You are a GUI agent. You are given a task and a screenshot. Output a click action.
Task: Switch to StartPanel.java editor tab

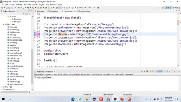83,11
